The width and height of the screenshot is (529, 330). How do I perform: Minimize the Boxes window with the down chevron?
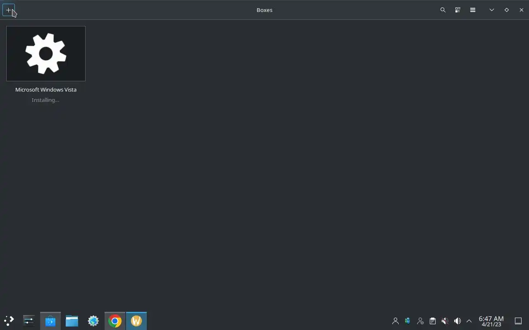click(492, 10)
